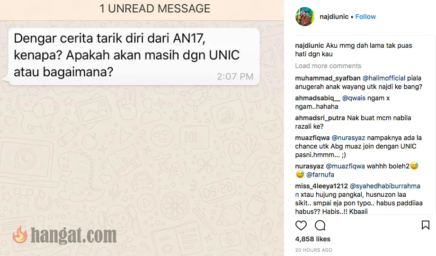Screen dimensions: 436x256
Task: Click the WhatsApp message bubble
Action: click(x=133, y=56)
